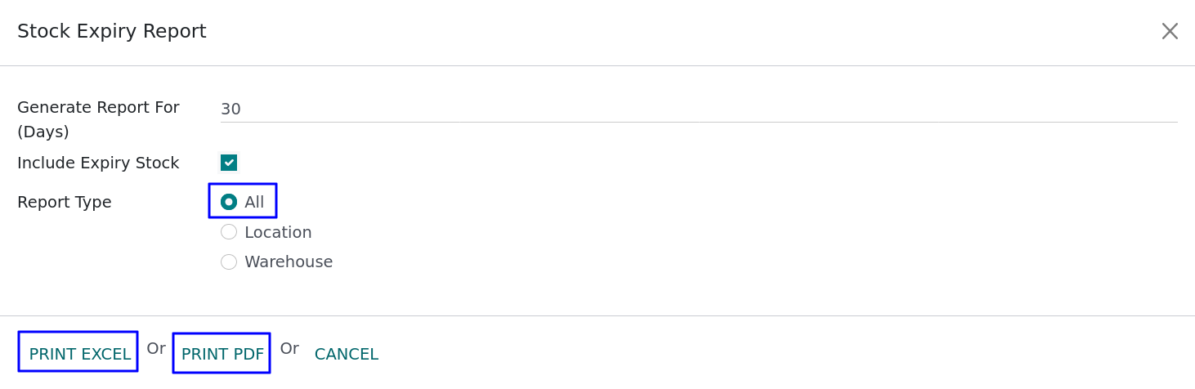Click the Or text before Cancel

click(x=289, y=348)
